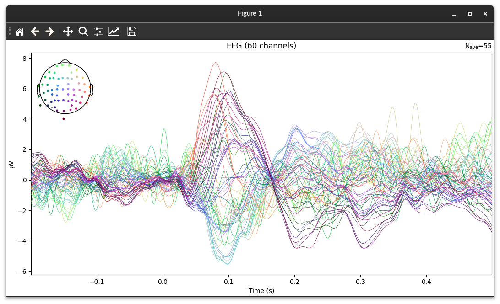Click the Time (s) axis label
Image resolution: width=500 pixels, height=304 pixels.
261,290
